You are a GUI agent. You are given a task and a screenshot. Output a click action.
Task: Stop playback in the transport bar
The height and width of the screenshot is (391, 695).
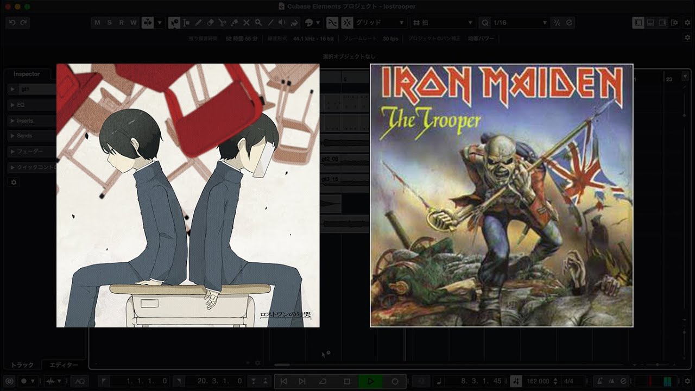pyautogui.click(x=347, y=381)
